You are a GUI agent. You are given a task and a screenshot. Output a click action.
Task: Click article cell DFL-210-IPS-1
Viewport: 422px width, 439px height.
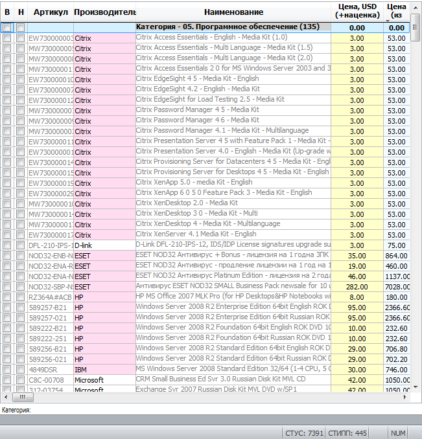tap(51, 245)
